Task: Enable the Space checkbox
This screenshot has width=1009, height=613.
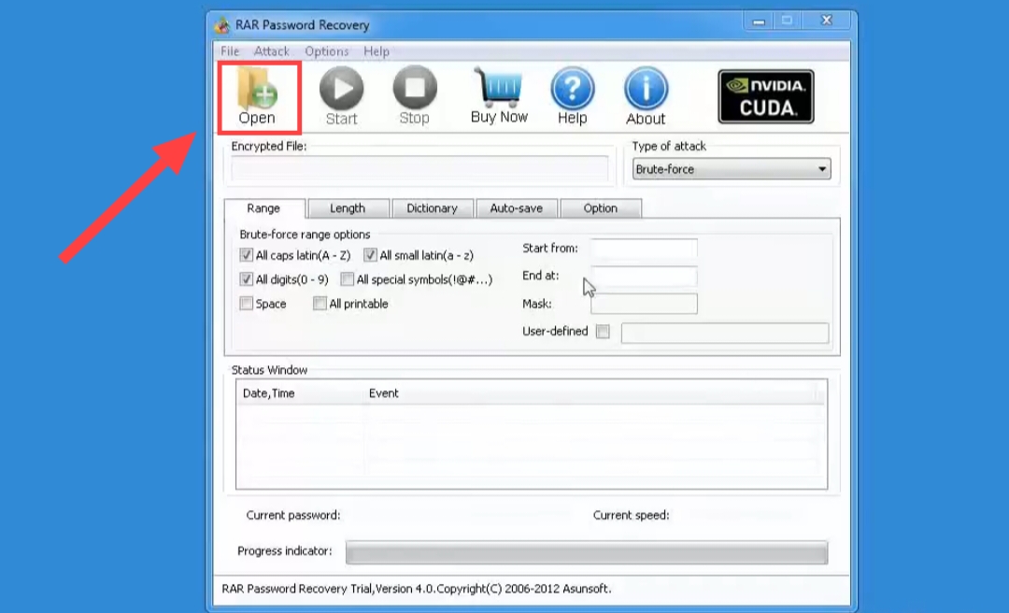Action: click(246, 304)
